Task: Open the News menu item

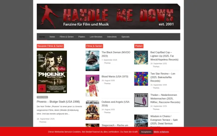Action: 52,37
